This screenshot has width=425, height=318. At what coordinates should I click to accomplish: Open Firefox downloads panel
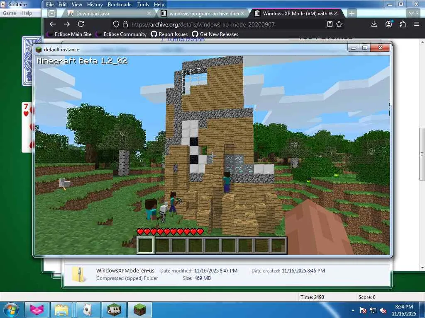point(374,24)
